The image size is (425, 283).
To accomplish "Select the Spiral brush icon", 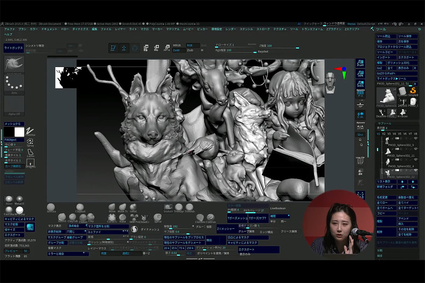I will (x=157, y=218).
